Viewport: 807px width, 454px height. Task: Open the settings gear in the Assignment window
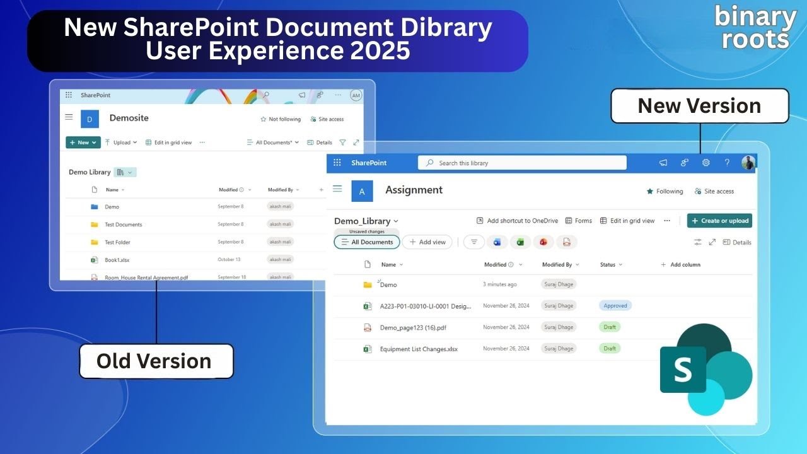[x=705, y=163]
